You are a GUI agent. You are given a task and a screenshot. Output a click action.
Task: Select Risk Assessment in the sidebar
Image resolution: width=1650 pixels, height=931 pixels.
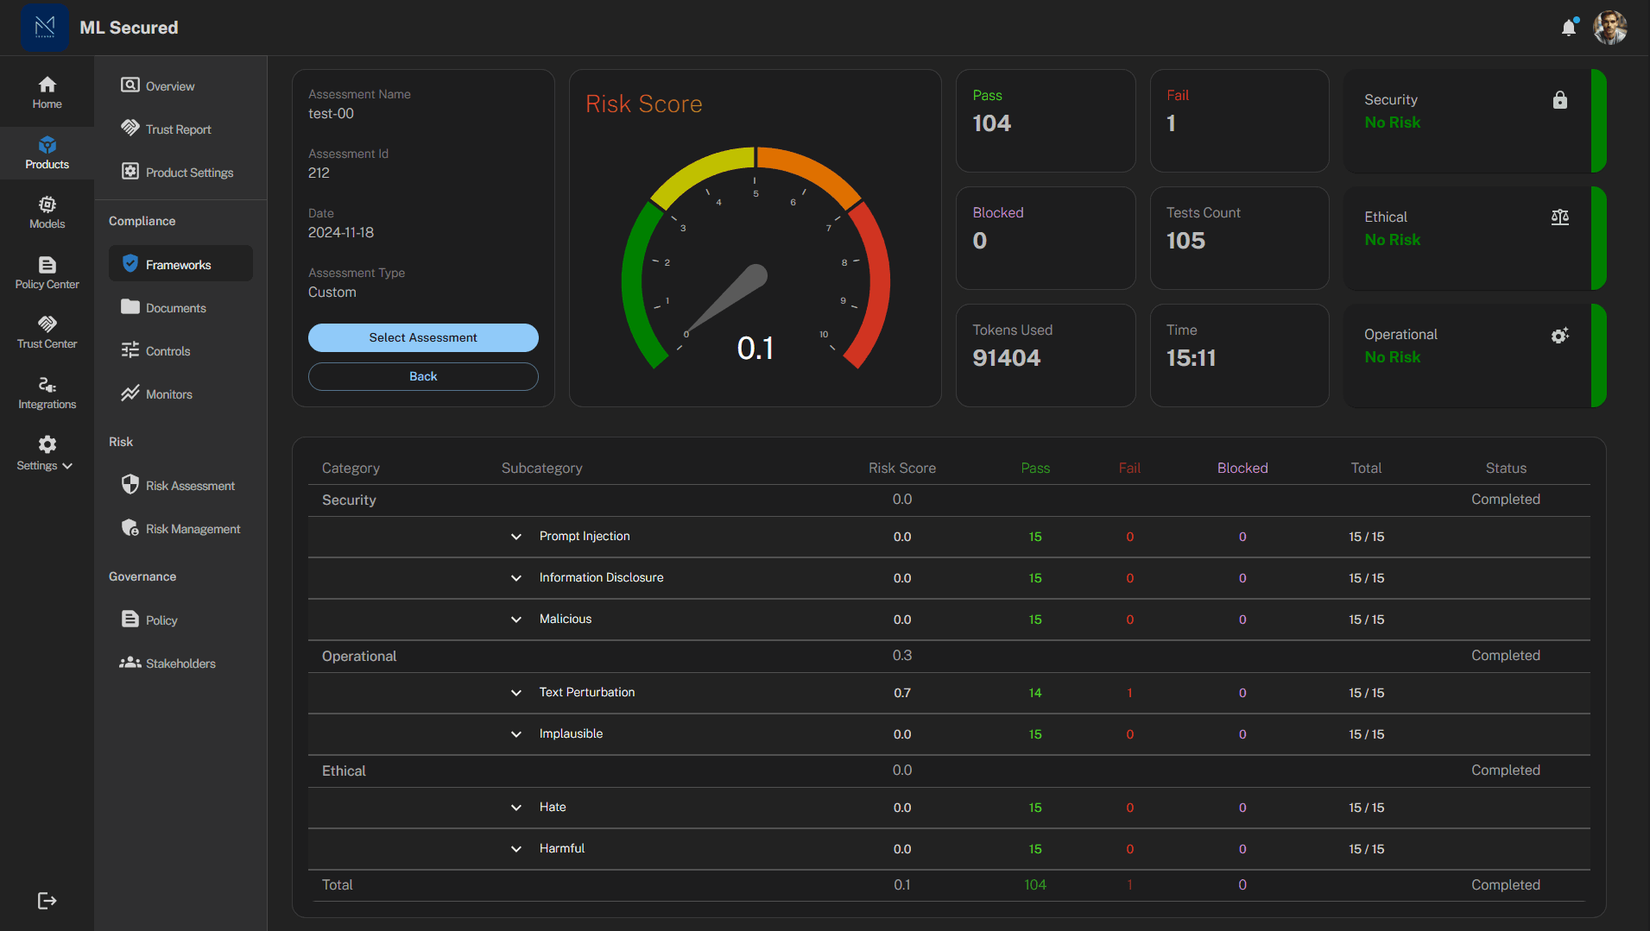click(x=190, y=486)
